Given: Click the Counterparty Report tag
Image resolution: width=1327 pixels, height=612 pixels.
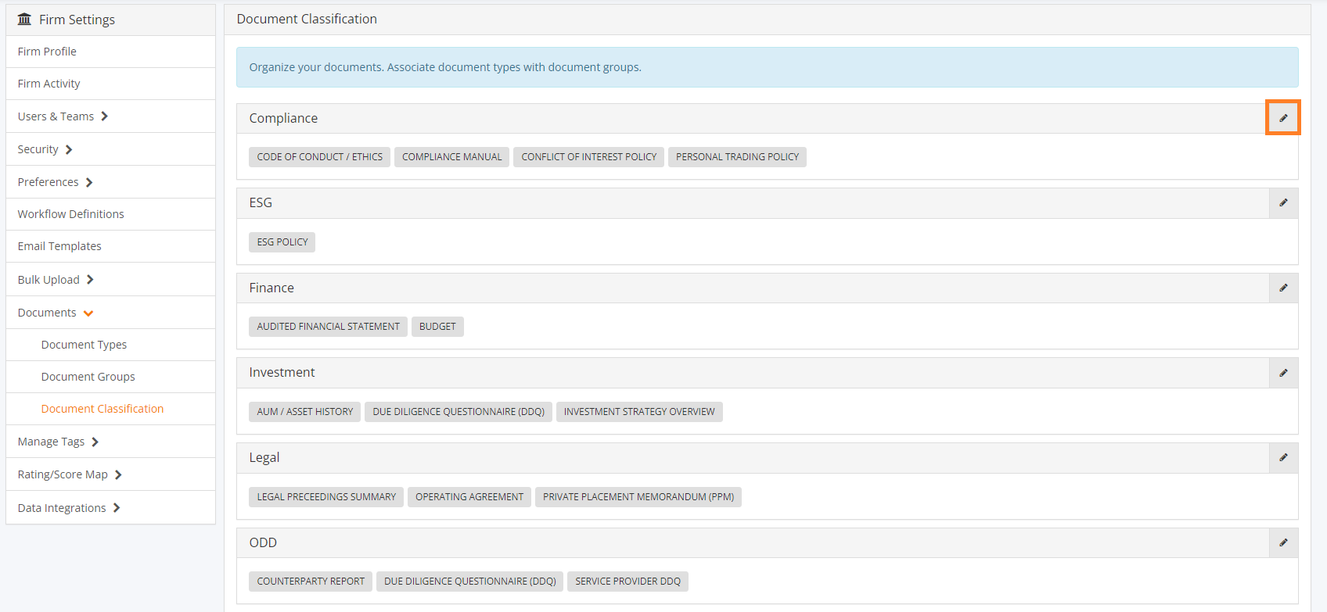Looking at the screenshot, I should click(x=311, y=582).
